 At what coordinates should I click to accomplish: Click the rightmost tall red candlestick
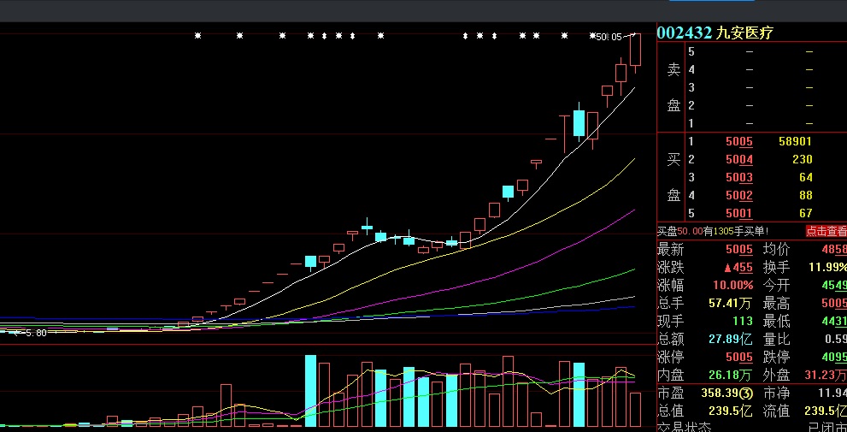(x=635, y=50)
